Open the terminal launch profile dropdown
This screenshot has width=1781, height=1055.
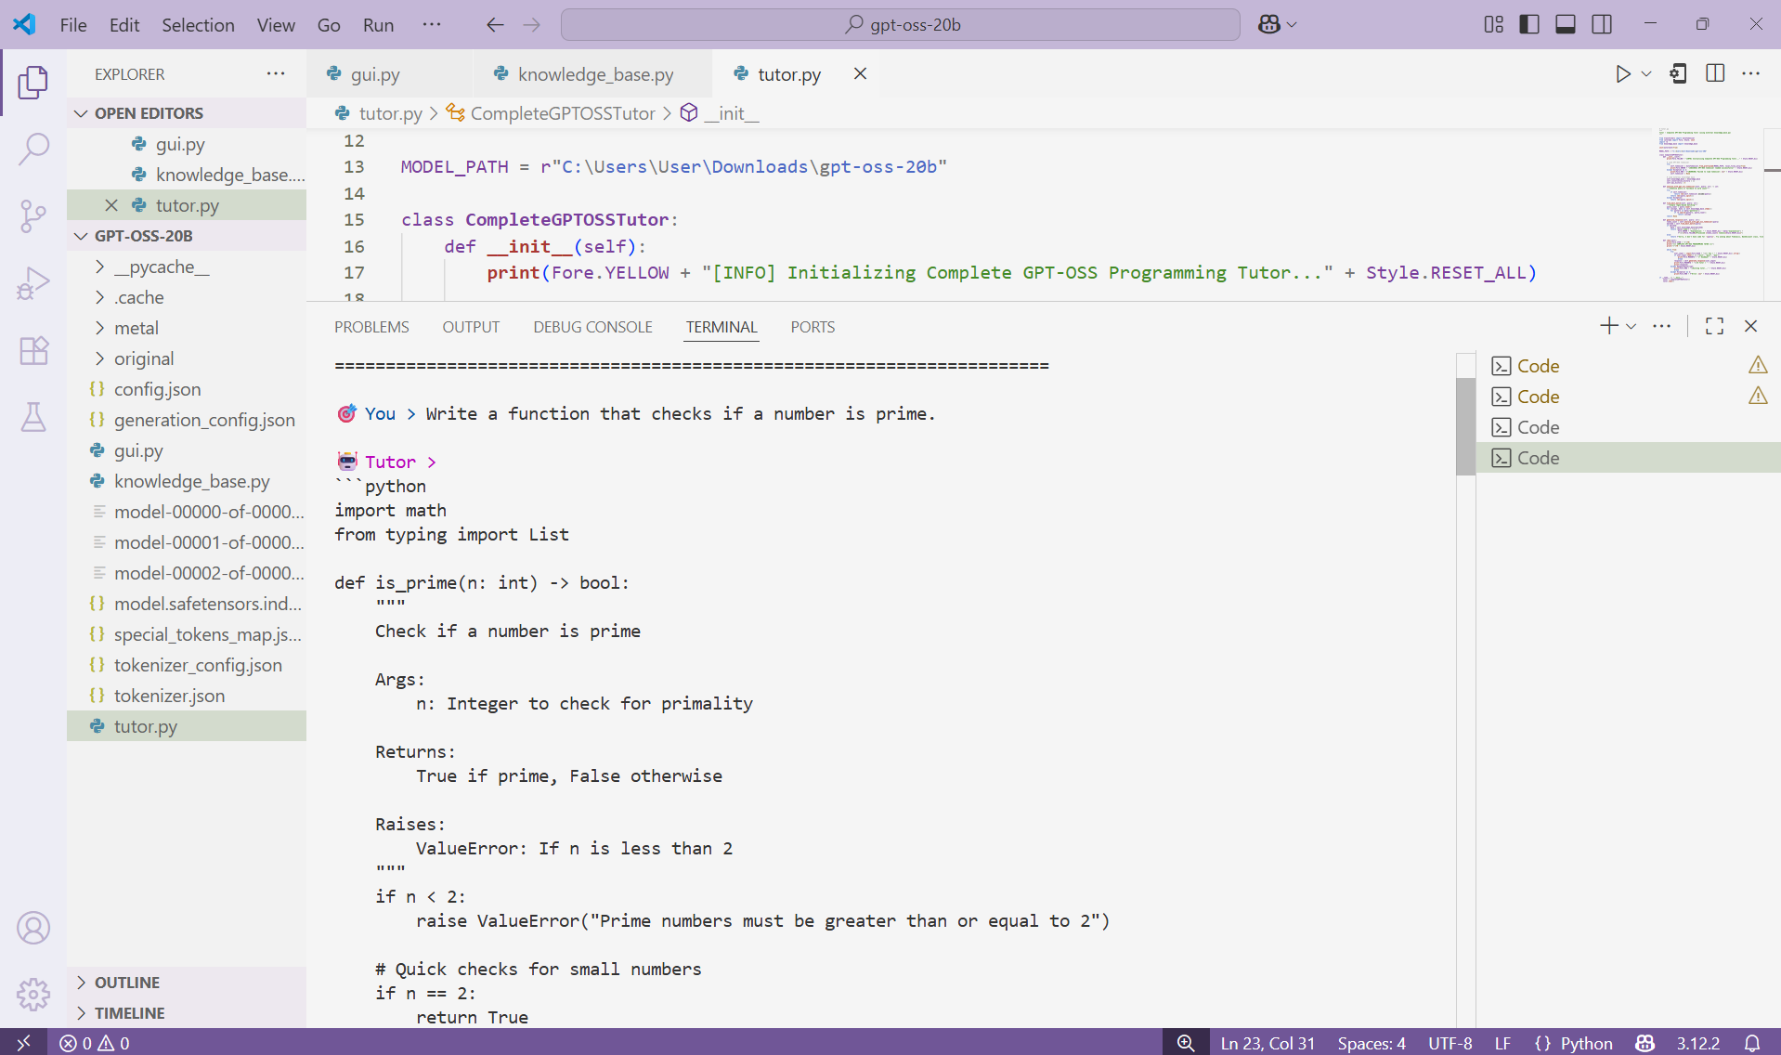coord(1631,326)
